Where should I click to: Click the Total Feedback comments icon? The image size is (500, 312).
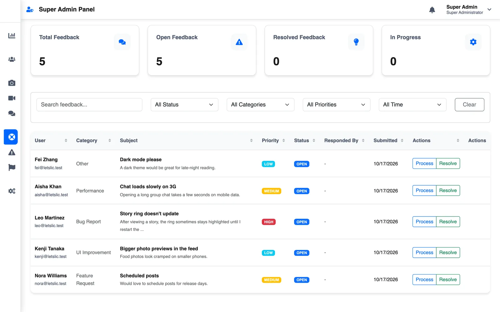pyautogui.click(x=122, y=42)
